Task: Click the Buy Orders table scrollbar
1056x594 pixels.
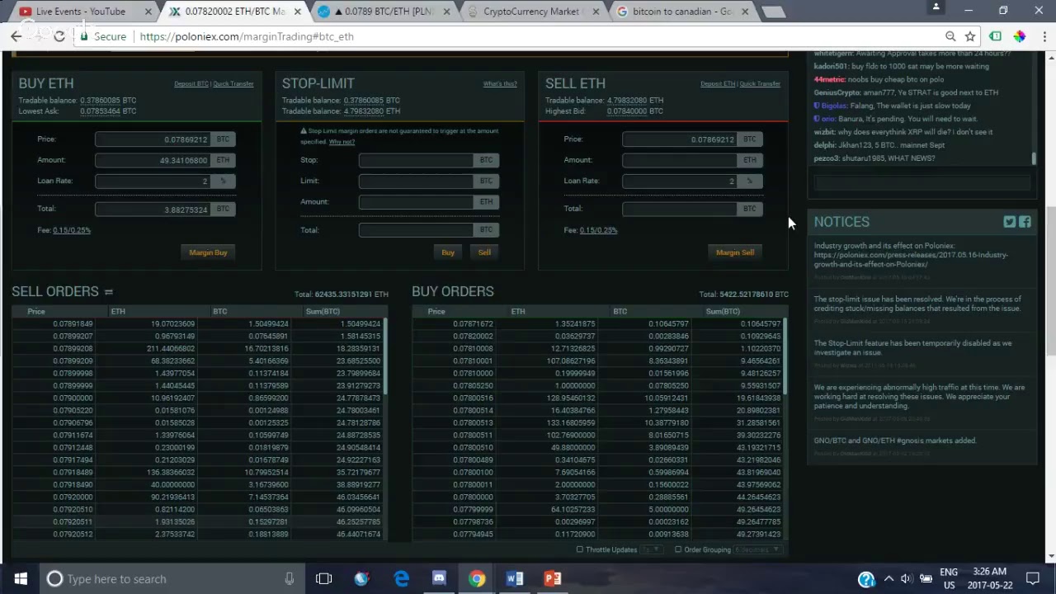Action: [785, 355]
